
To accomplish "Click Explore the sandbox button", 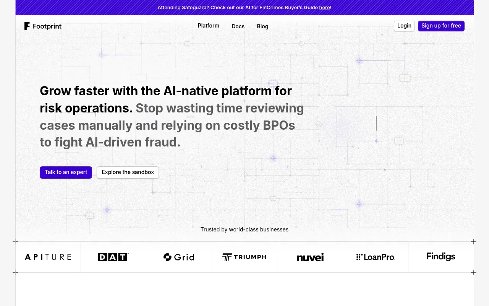I will (128, 172).
